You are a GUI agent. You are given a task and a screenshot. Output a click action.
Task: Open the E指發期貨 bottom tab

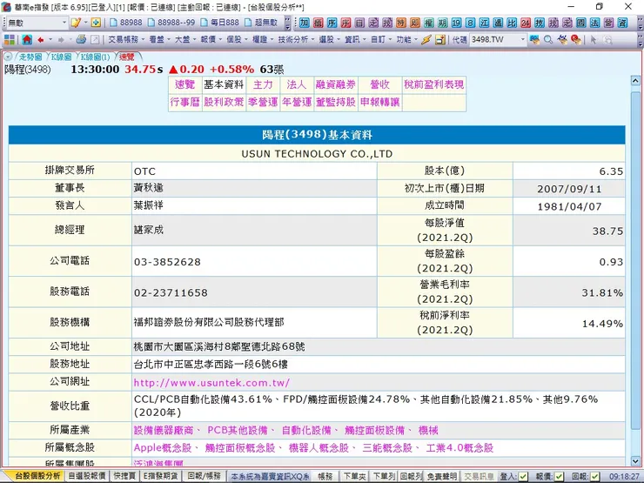click(161, 476)
